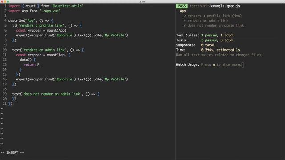
Task: Click line number 18 in the gutter
Action: 4,89
